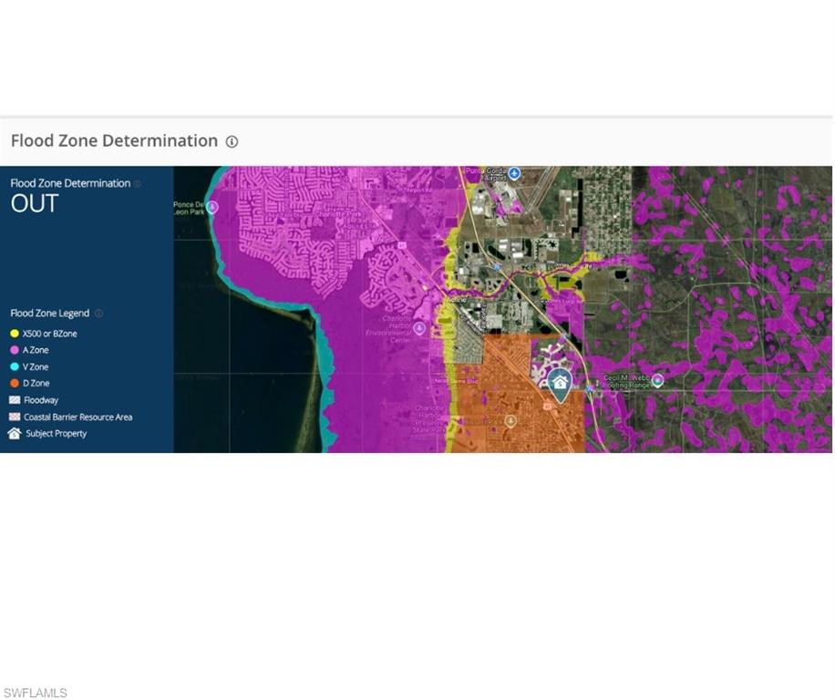Click the SWFLAMLS label at bottom left
This screenshot has width=835, height=700.
(36, 693)
